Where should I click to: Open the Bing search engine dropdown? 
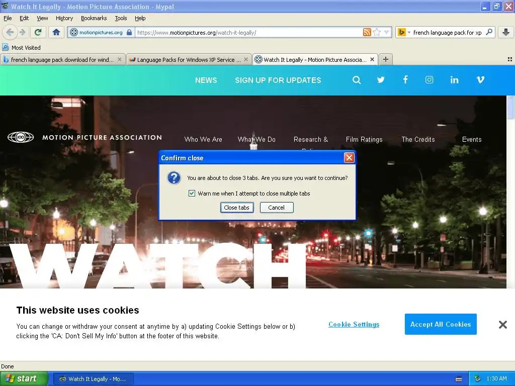coord(404,32)
